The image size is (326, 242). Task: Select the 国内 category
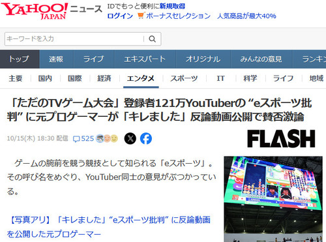click(x=45, y=78)
